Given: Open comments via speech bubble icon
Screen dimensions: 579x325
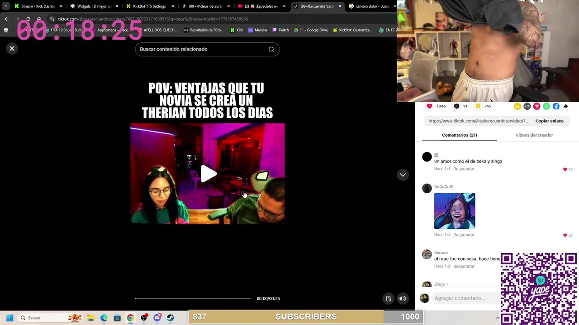Looking at the screenshot, I should (456, 106).
